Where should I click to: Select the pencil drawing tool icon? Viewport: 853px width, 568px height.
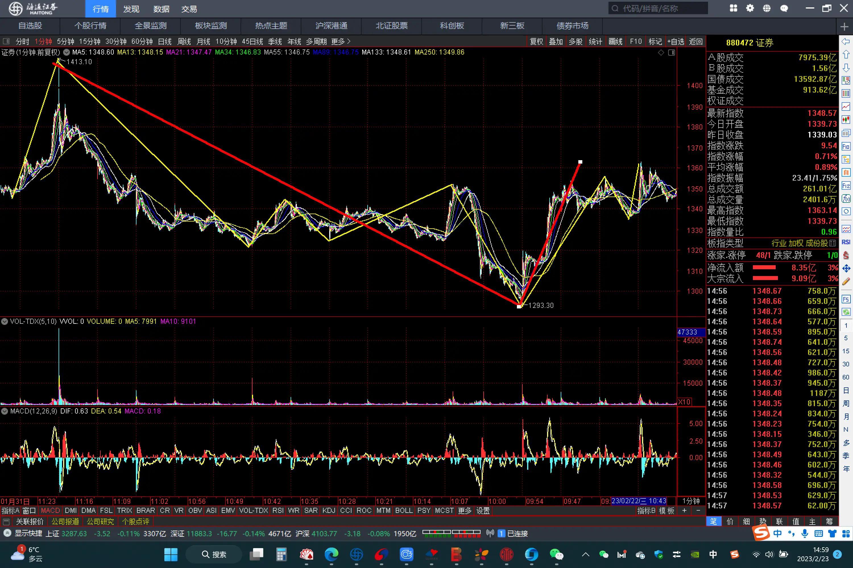[846, 281]
